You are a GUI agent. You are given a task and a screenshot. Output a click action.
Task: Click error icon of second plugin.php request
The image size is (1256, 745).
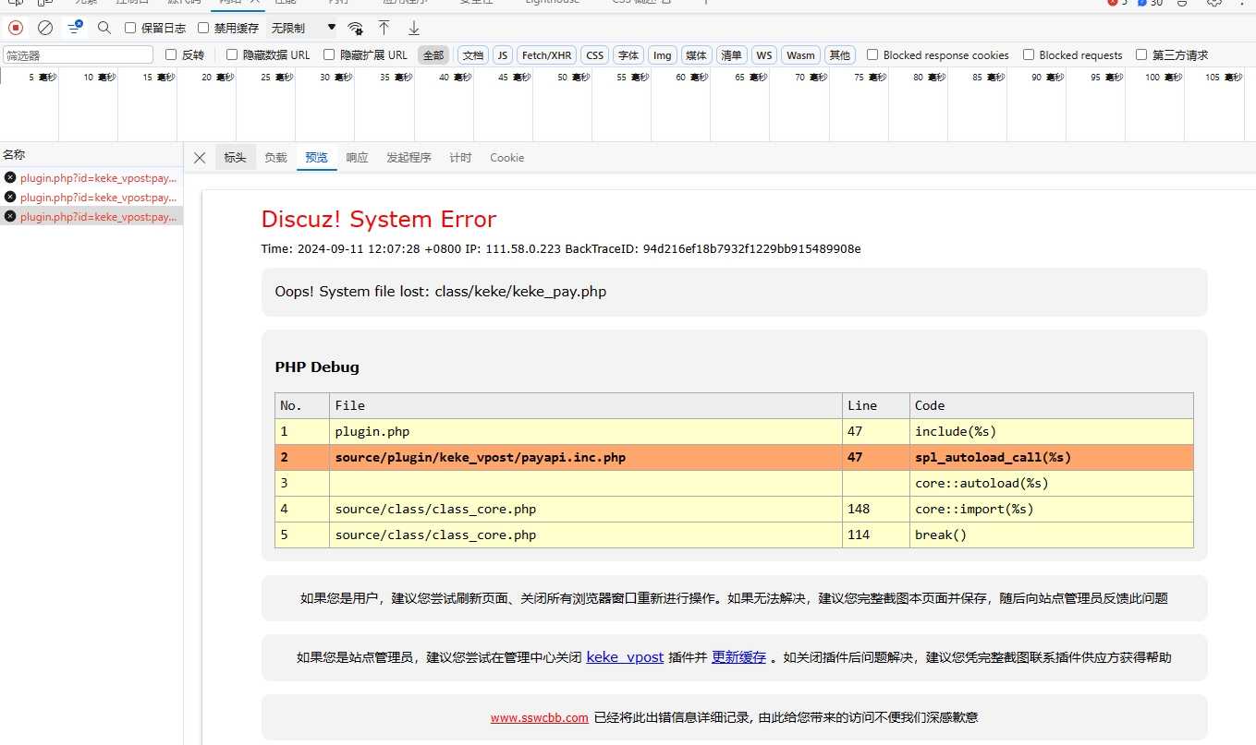(10, 197)
